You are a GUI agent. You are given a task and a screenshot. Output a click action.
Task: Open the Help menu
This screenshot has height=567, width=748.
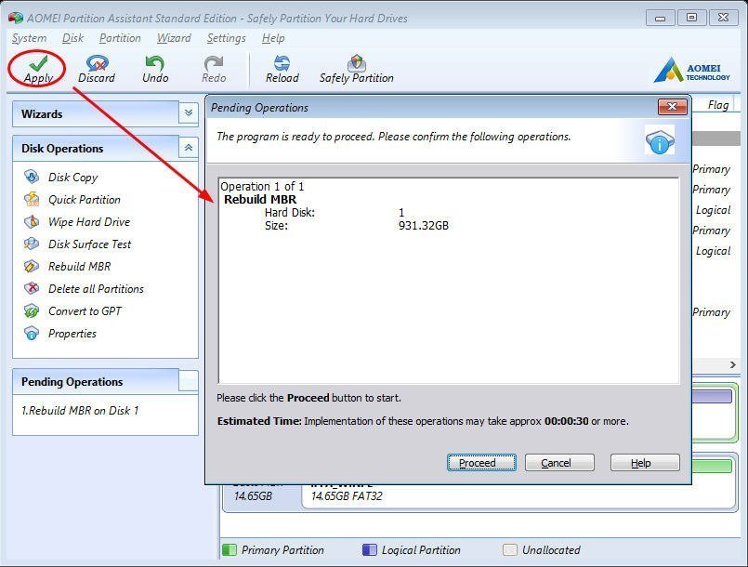273,38
